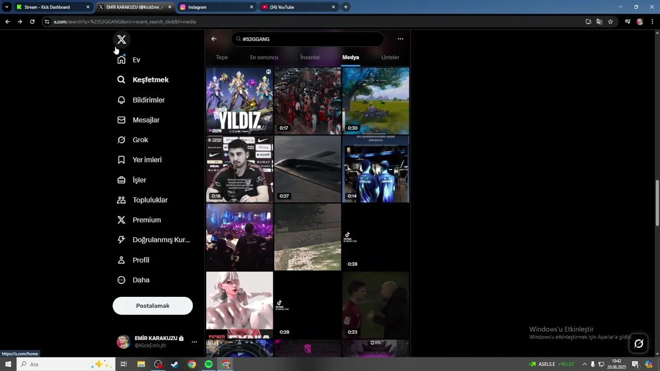Click the Postalamak post button
Screen dimensions: 660x371
[x=153, y=306]
